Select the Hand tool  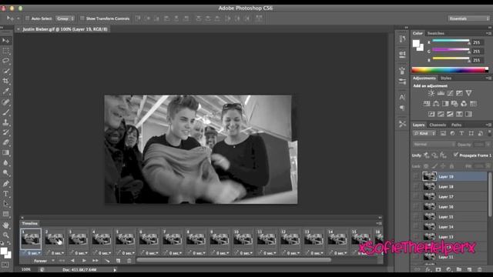5,225
